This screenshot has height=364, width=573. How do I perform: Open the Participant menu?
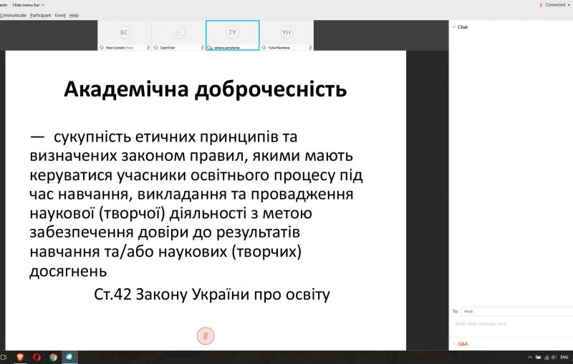click(x=40, y=15)
